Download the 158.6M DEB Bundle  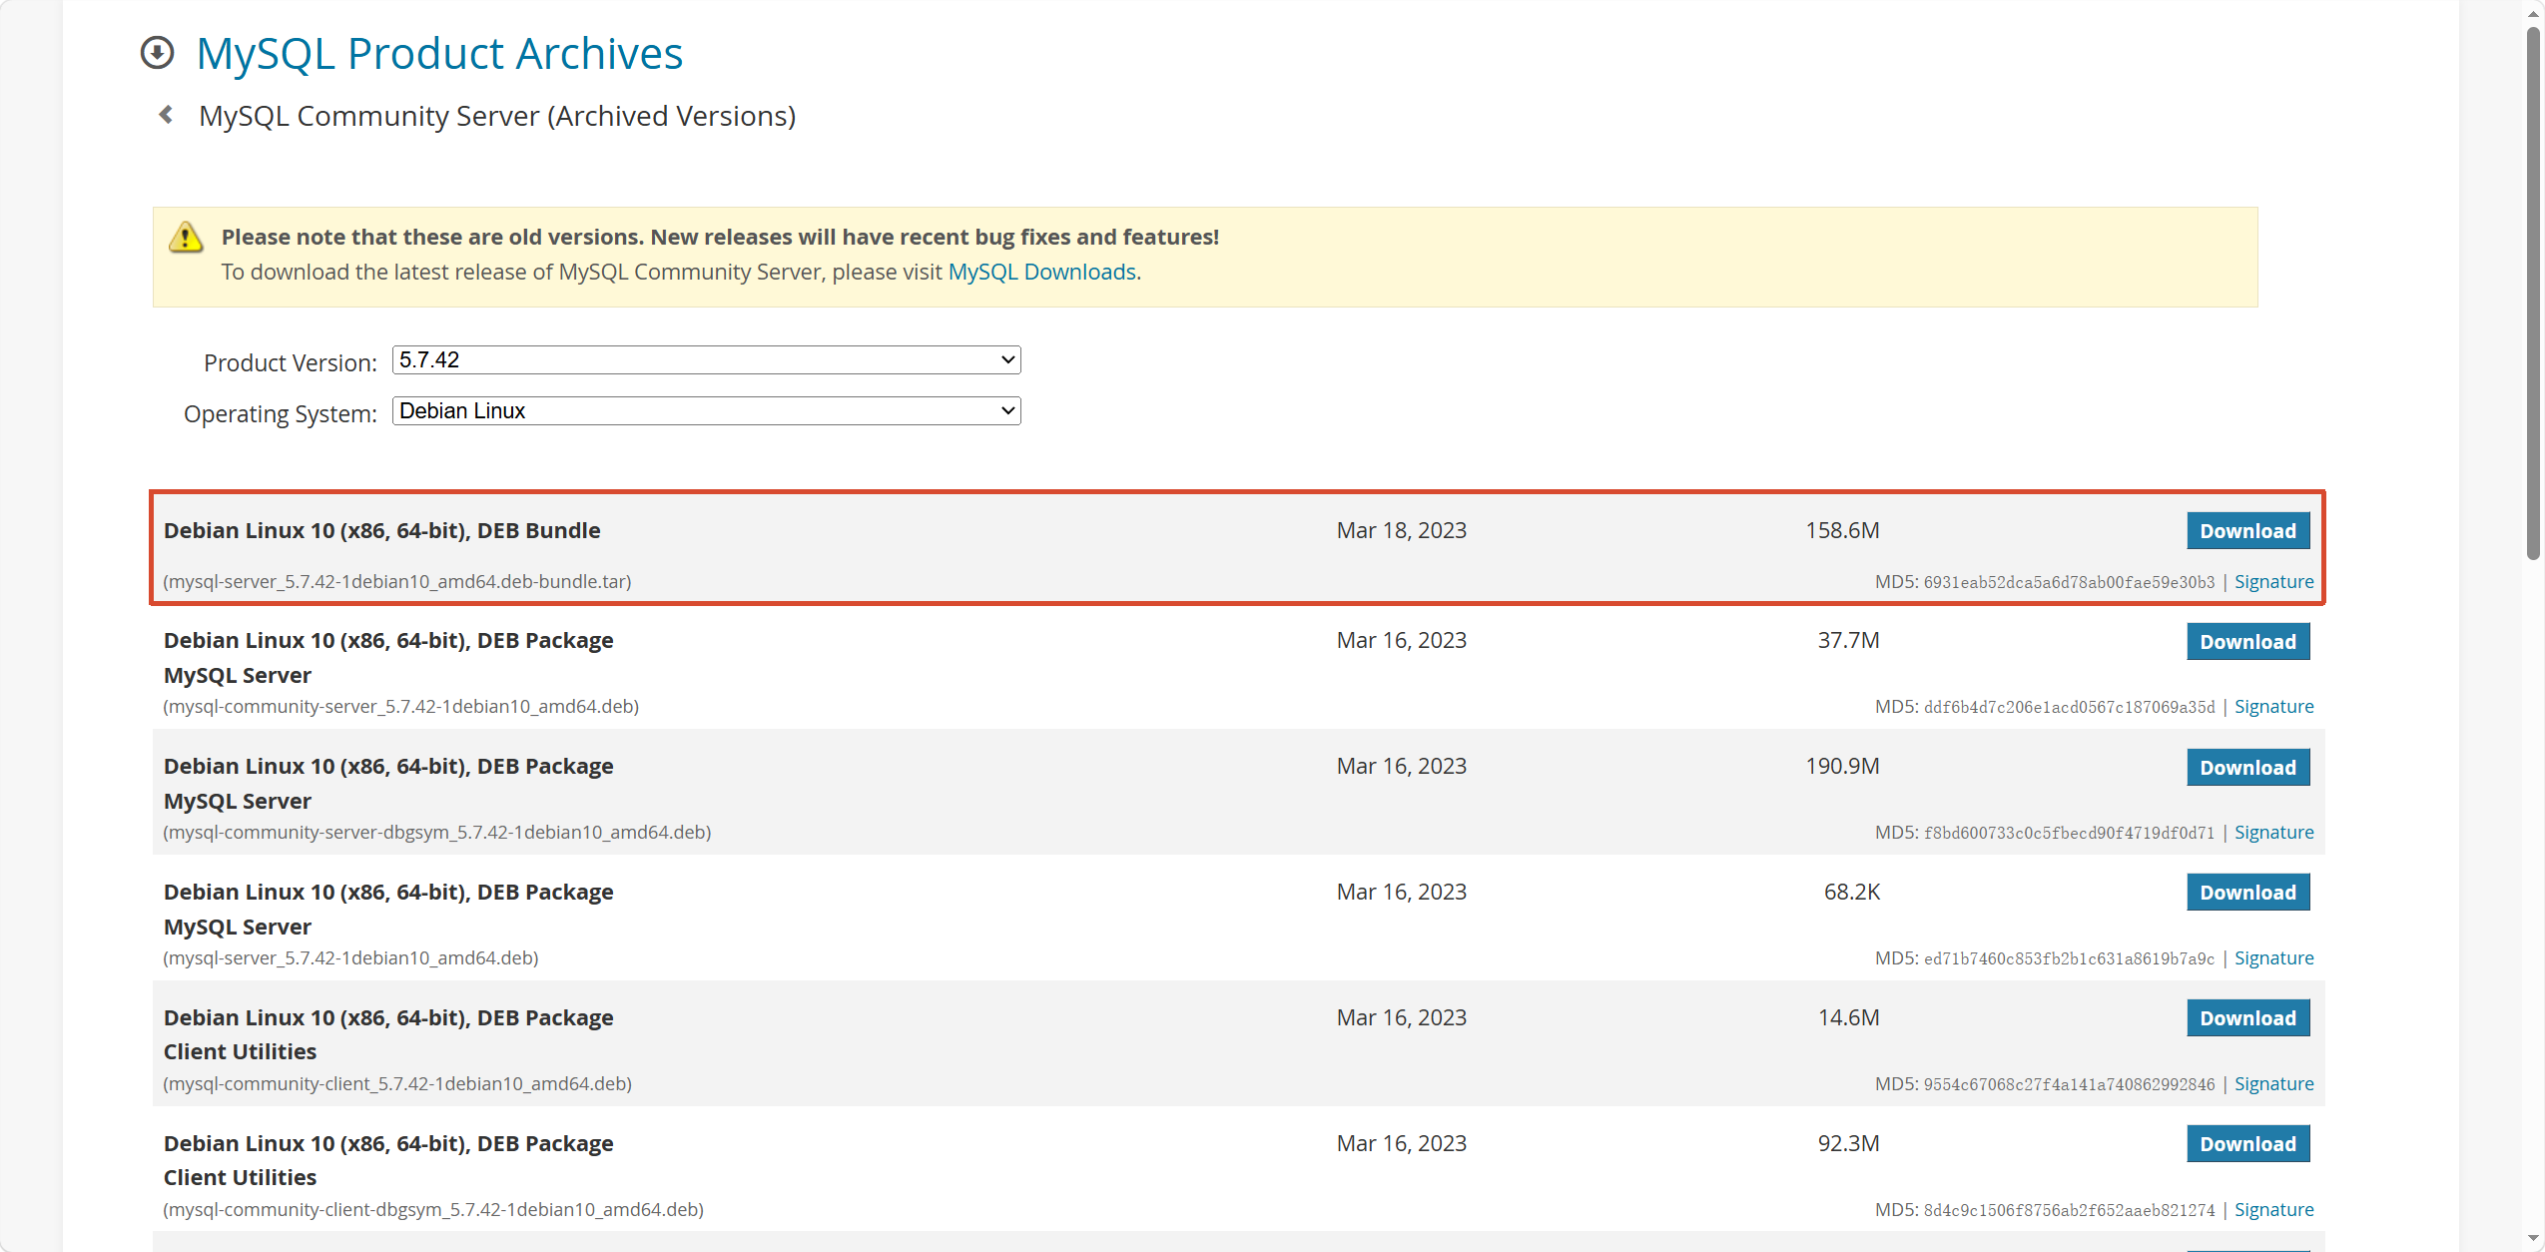tap(2247, 531)
